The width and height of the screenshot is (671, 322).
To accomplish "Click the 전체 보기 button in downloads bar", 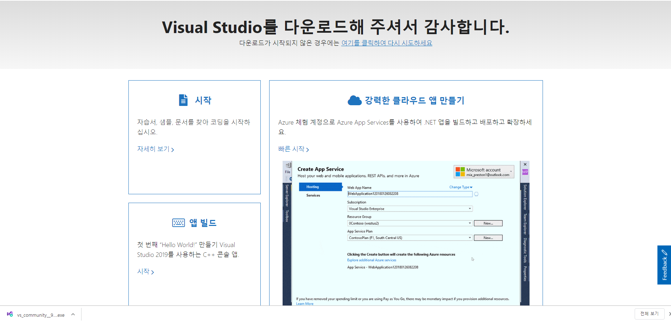I will coord(649,314).
